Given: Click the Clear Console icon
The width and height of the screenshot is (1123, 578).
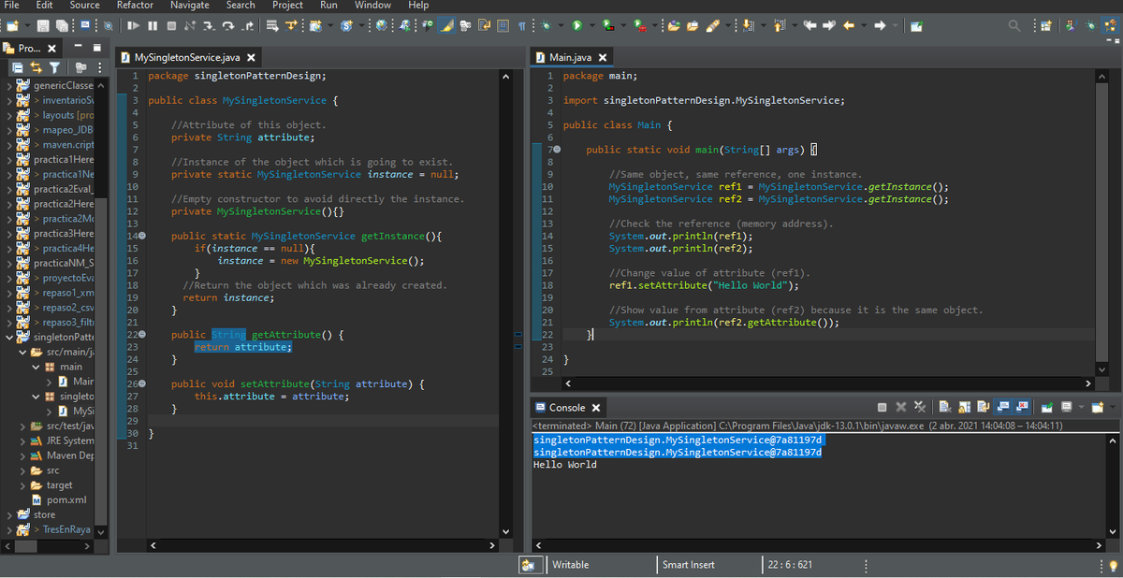Looking at the screenshot, I should pyautogui.click(x=945, y=408).
